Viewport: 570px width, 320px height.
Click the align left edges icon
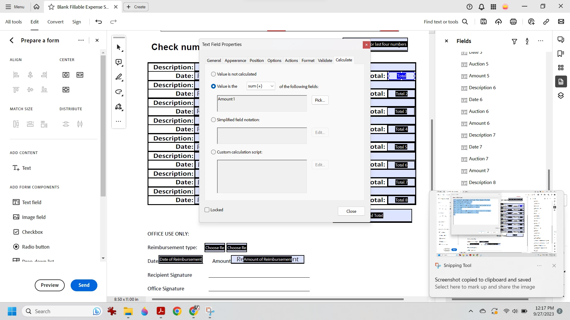(16, 75)
